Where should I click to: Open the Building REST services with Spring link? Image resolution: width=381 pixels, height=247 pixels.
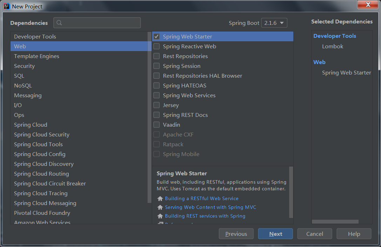pos(205,216)
